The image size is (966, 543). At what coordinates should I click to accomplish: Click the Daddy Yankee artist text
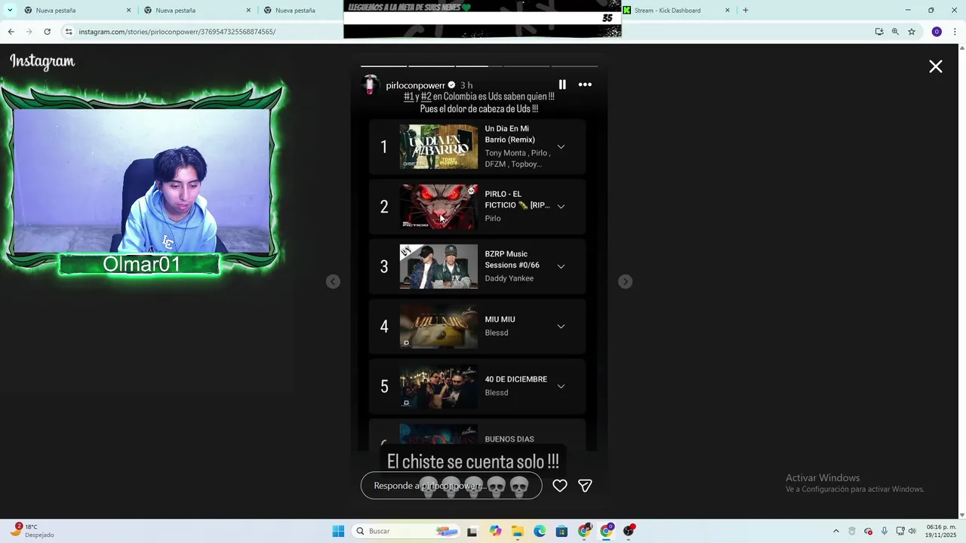(509, 278)
